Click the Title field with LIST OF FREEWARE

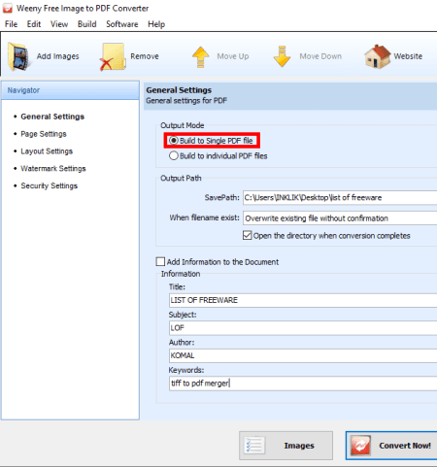pos(303,300)
